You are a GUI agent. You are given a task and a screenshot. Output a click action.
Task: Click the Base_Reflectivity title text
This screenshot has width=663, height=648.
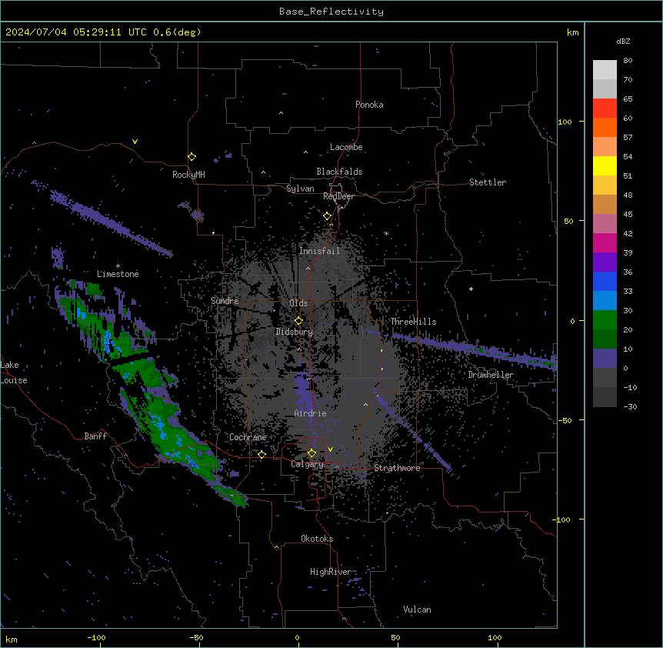pyautogui.click(x=331, y=12)
